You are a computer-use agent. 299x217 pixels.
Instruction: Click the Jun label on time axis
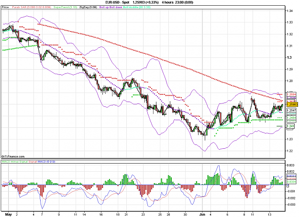[x=202, y=214]
